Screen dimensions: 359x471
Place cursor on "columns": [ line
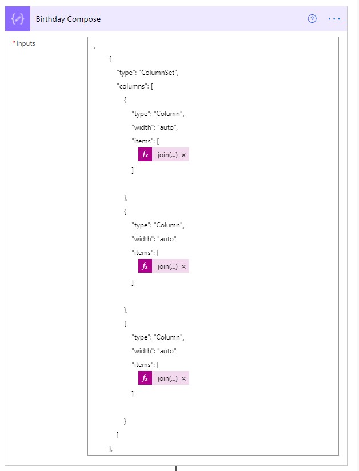click(134, 86)
